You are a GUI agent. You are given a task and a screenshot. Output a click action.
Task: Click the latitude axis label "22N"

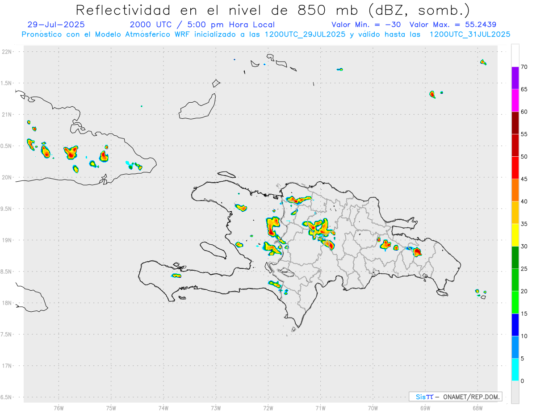coord(7,52)
